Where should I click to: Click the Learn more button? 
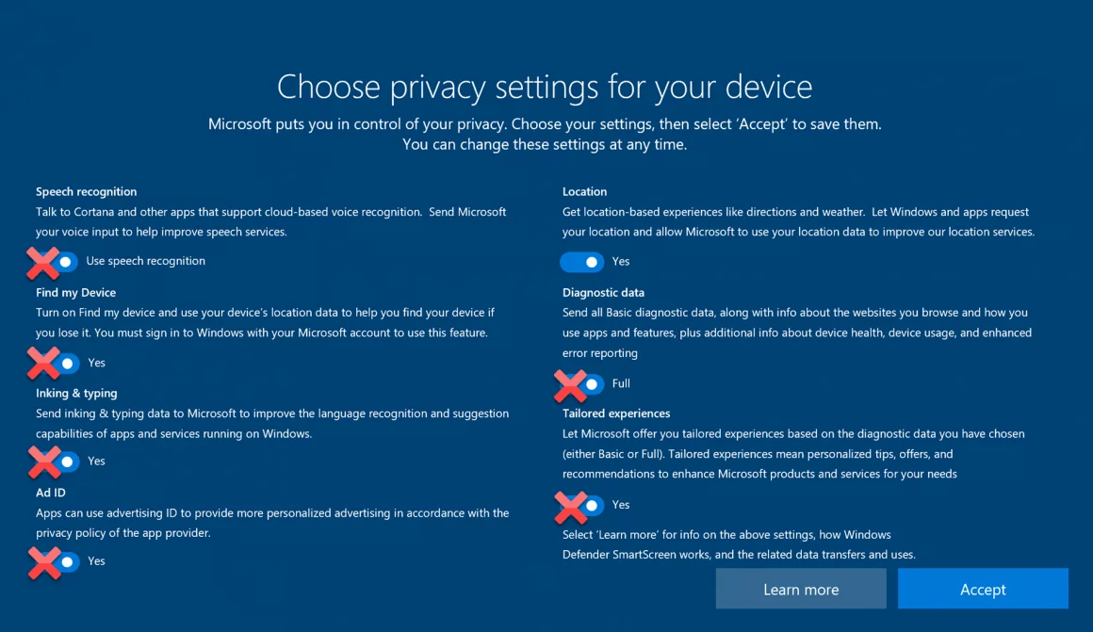(x=801, y=589)
